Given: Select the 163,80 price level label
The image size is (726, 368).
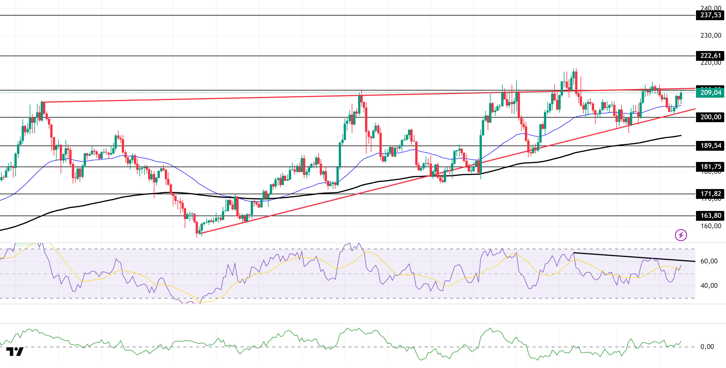Looking at the screenshot, I should [710, 216].
